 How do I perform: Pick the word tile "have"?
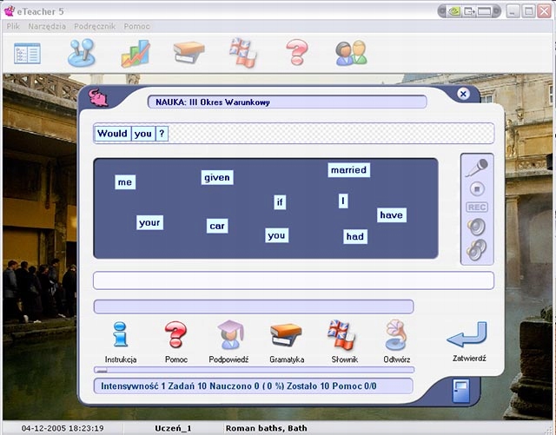392,215
